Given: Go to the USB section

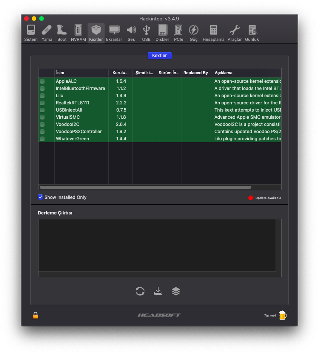Looking at the screenshot, I should click(x=146, y=33).
